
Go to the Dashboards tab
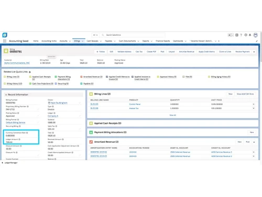178,41
